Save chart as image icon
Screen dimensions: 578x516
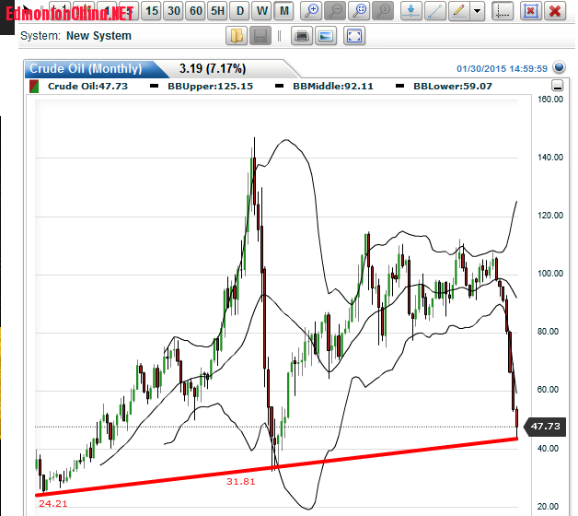(325, 36)
